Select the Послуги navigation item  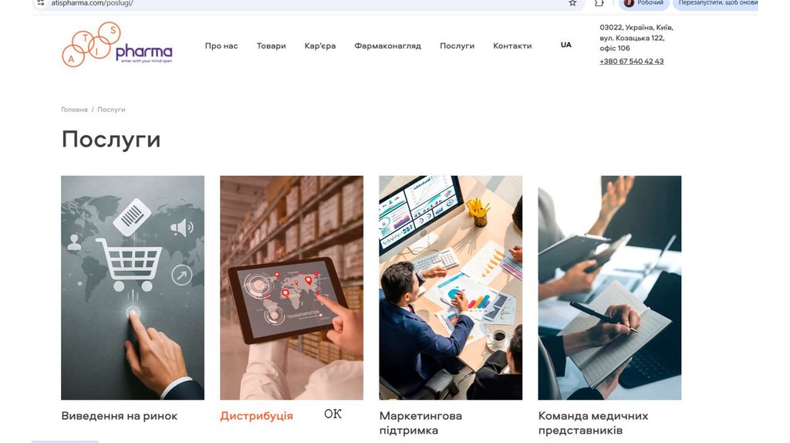point(457,46)
